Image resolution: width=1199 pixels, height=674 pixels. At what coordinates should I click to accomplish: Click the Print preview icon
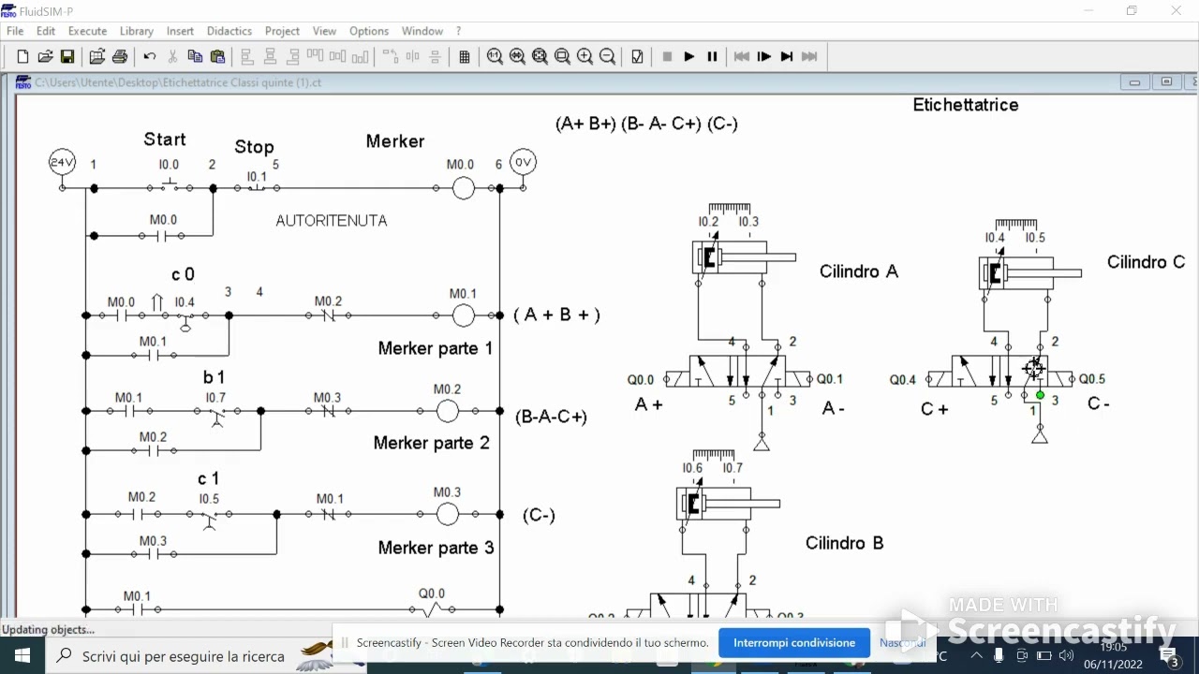96,57
